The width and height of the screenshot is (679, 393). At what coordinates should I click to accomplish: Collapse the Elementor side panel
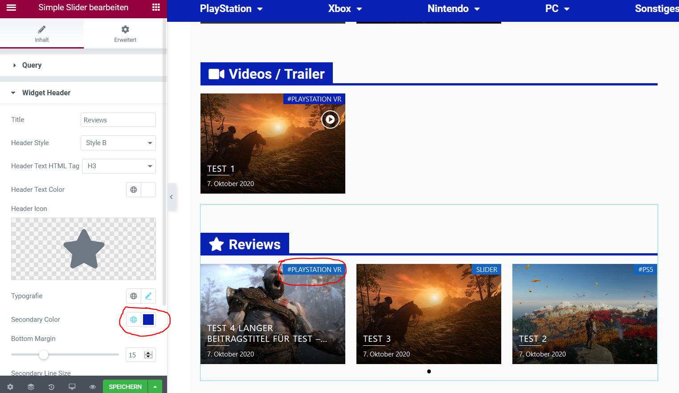coord(172,197)
